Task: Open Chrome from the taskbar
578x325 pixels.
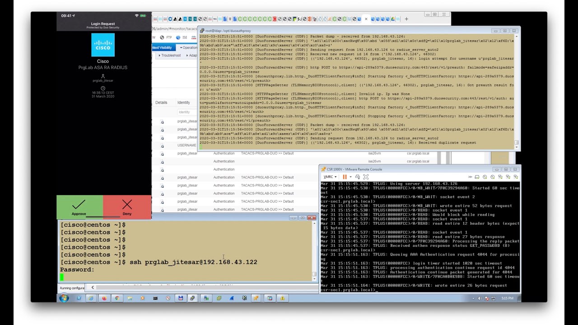Action: (x=117, y=298)
